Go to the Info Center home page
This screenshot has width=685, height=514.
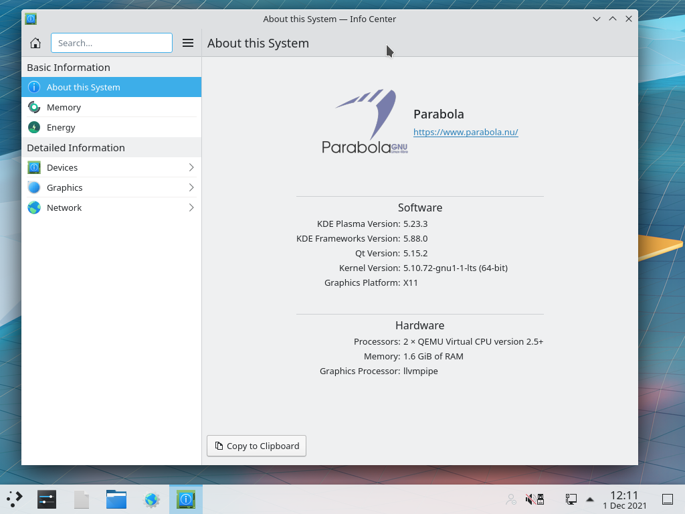35,43
